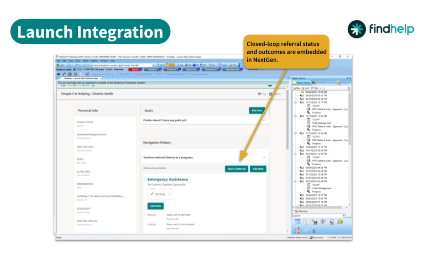Enable the My Practice checkbox

(x=293, y=211)
